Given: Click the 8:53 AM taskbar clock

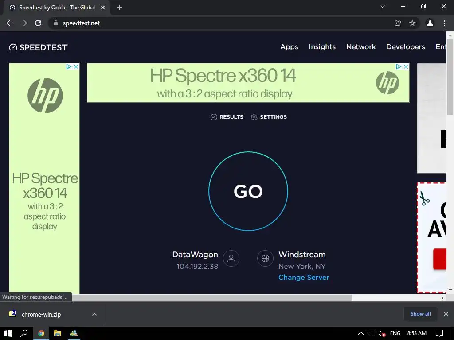Looking at the screenshot, I should point(417,333).
